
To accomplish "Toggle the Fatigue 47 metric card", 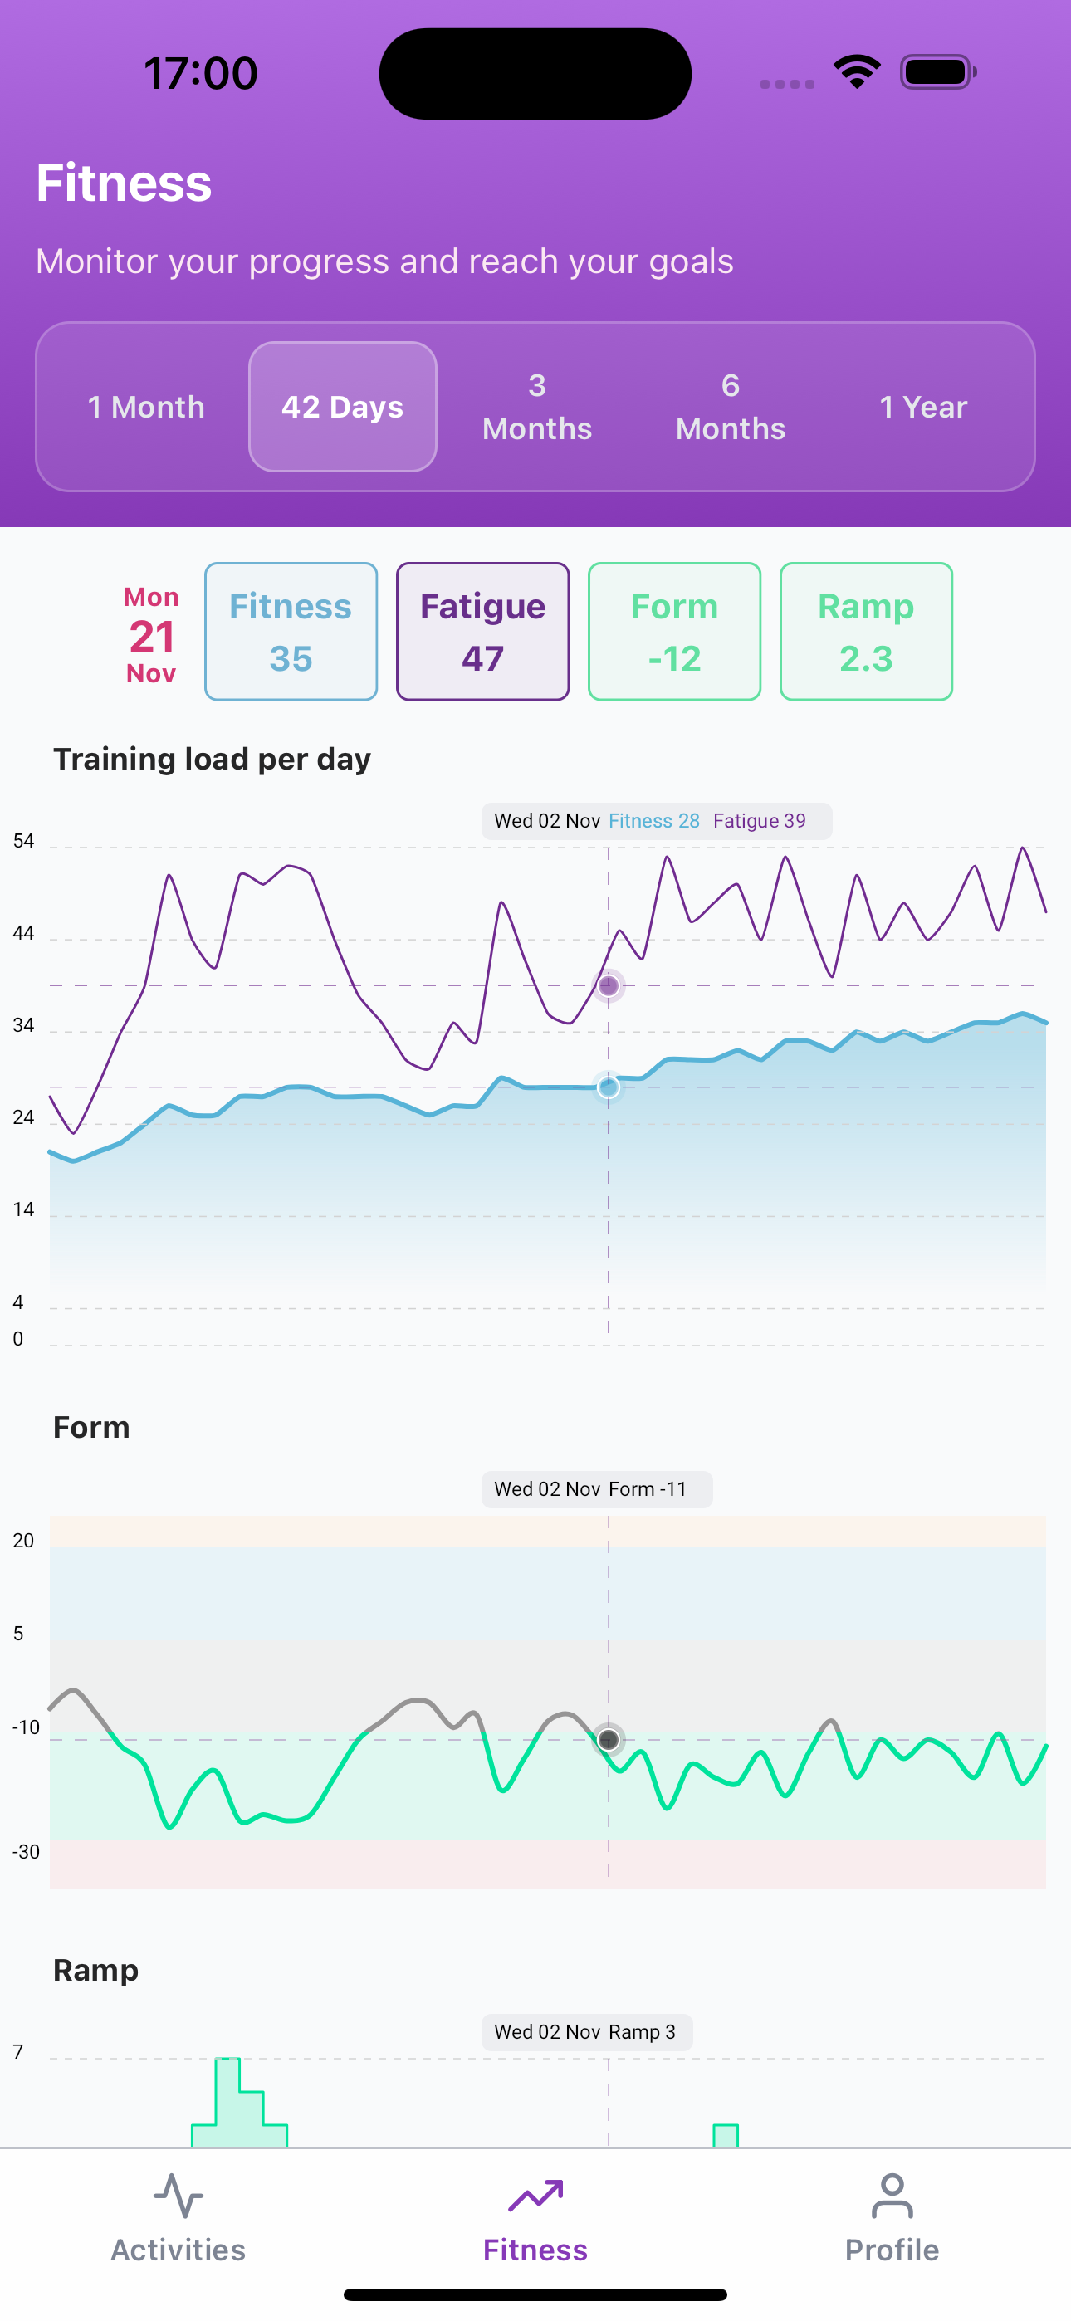I will click(x=482, y=632).
